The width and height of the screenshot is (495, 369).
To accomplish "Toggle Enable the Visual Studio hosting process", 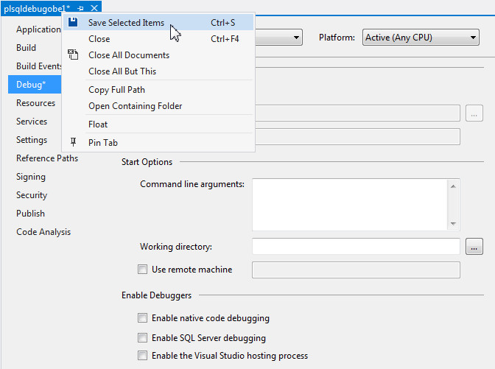I will pos(142,356).
